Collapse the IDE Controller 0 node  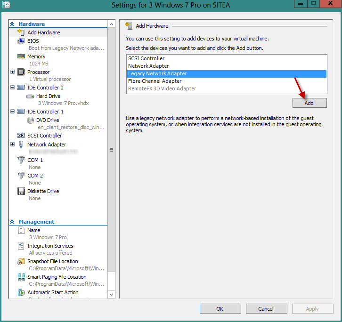tap(12, 88)
